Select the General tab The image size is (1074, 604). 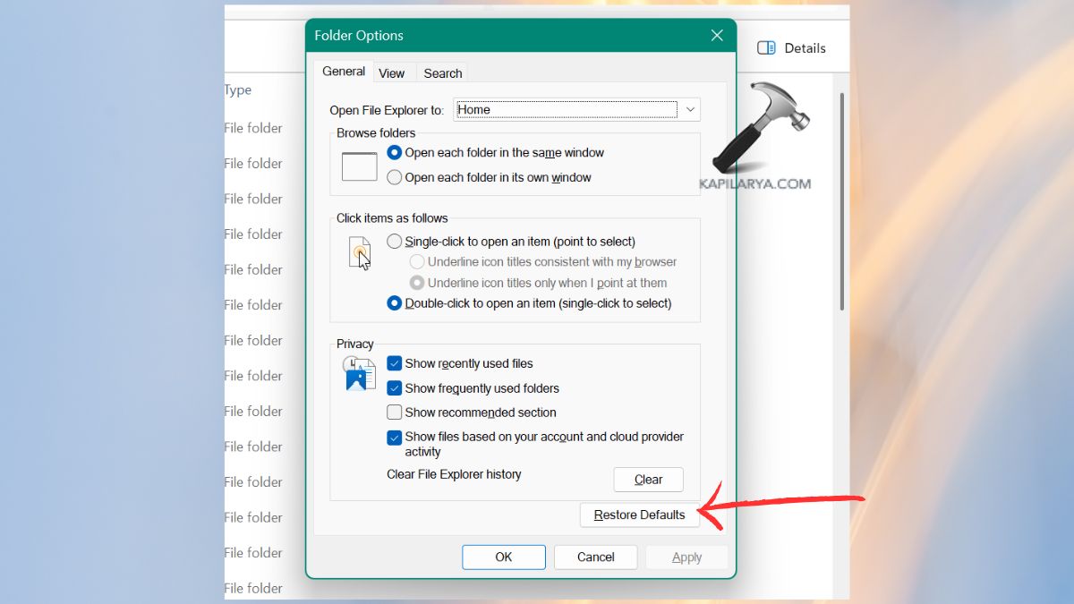[x=343, y=71]
